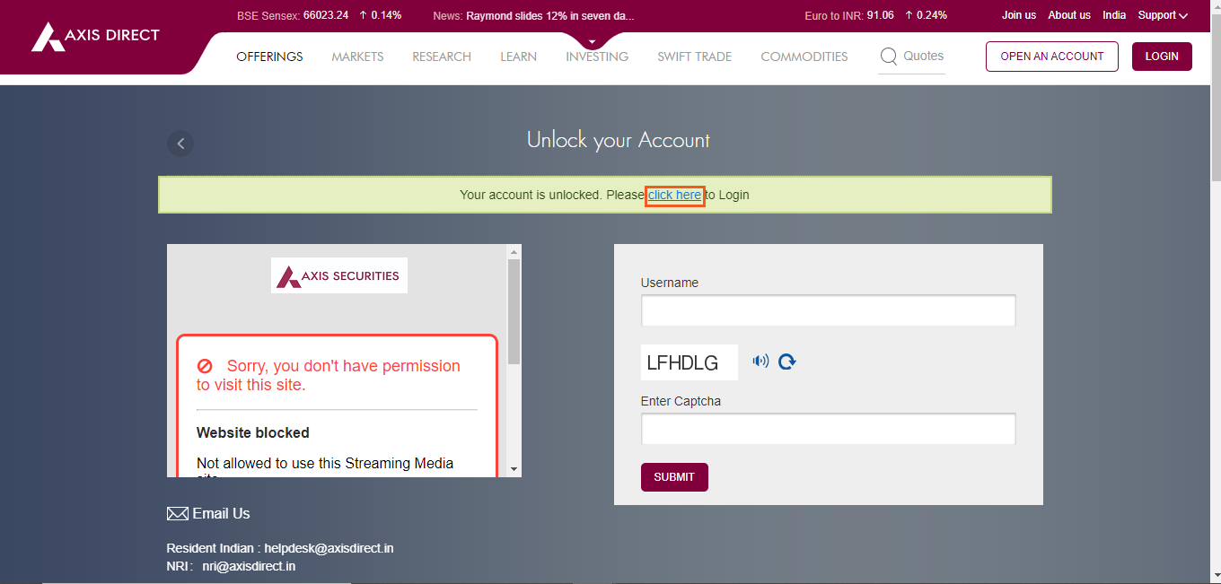This screenshot has height=584, width=1221.
Task: Go to the Swift Trade menu
Action: point(694,57)
